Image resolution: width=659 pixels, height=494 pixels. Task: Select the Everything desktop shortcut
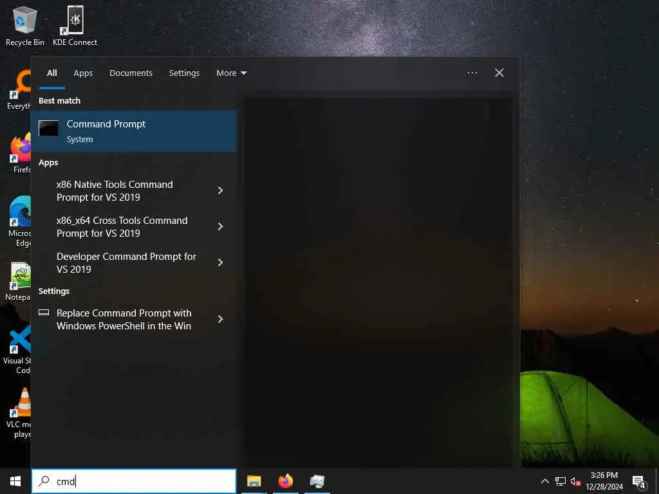pyautogui.click(x=19, y=90)
